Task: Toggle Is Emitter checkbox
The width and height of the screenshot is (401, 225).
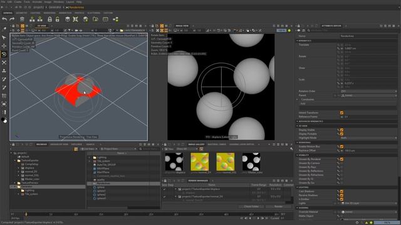Action: 341,199
